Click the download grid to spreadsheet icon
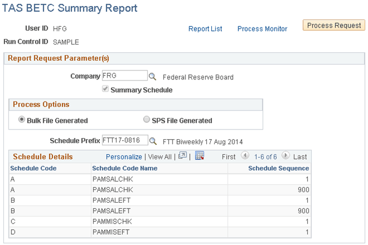Viewport: 368px width, 245px height. [x=198, y=156]
